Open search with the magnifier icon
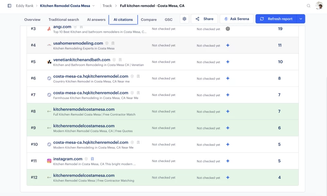 pyautogui.click(x=309, y=6)
